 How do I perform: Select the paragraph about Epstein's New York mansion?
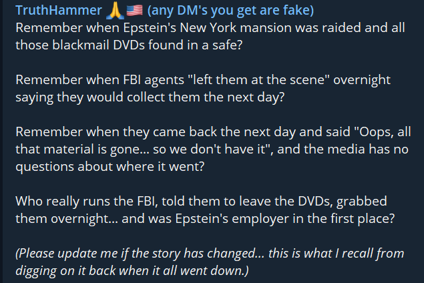tap(210, 36)
